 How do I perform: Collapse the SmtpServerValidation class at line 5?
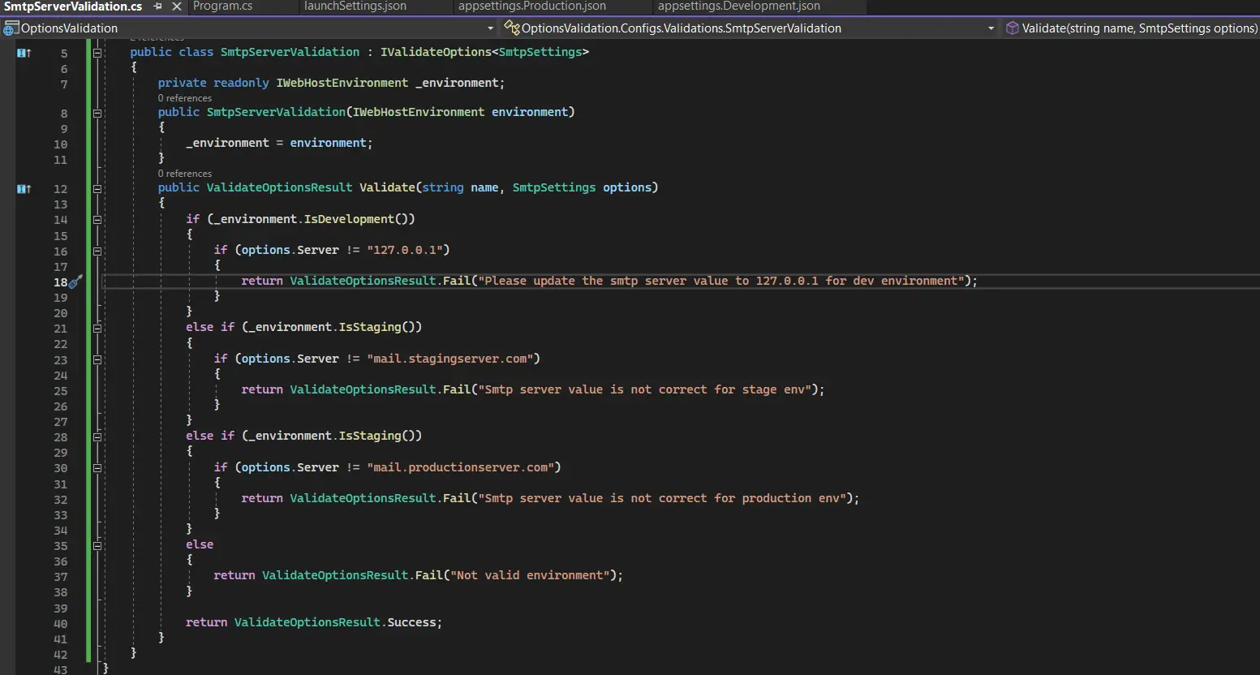pos(97,53)
